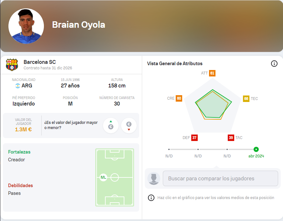Click the pentagon attribute radar chart
The width and height of the screenshot is (283, 221).
[x=213, y=105]
